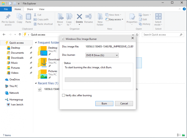
Task: Click the Copy ribbon icon
Action: [19, 17]
